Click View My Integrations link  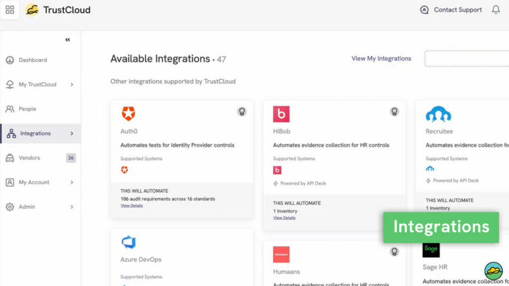(381, 59)
